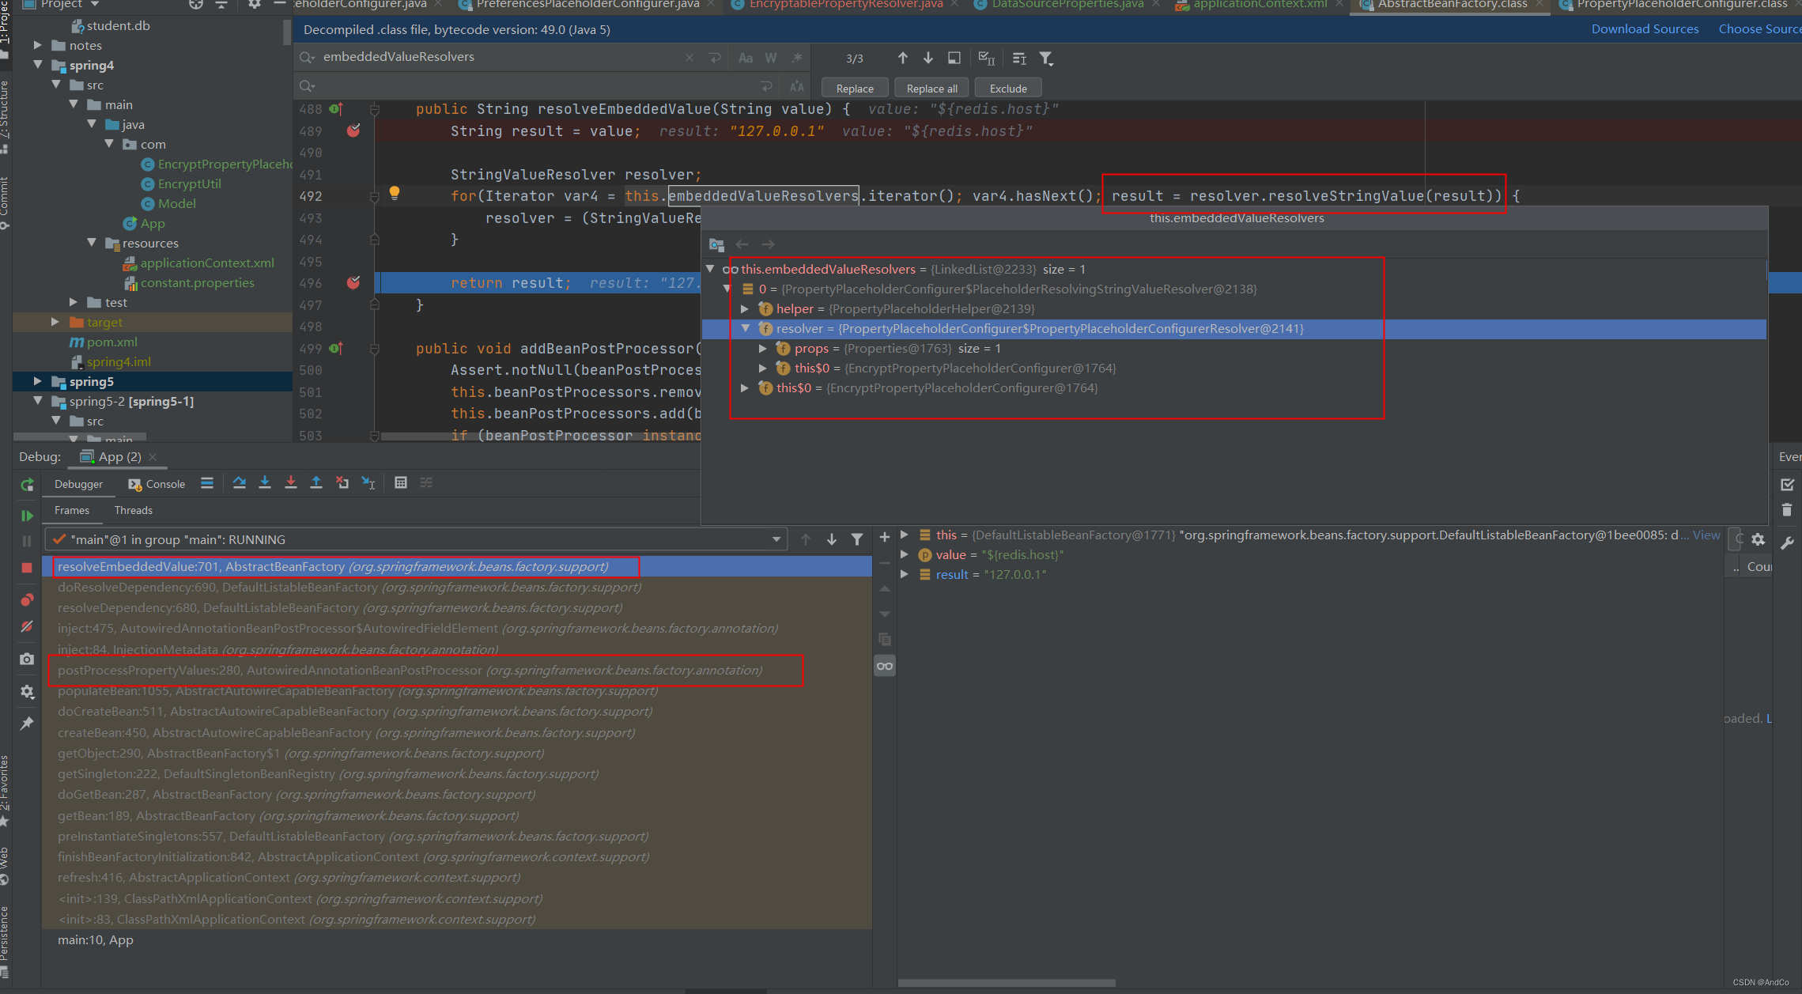This screenshot has height=994, width=1802.
Task: Click Resume Program in debug sidebar
Action: (x=27, y=516)
